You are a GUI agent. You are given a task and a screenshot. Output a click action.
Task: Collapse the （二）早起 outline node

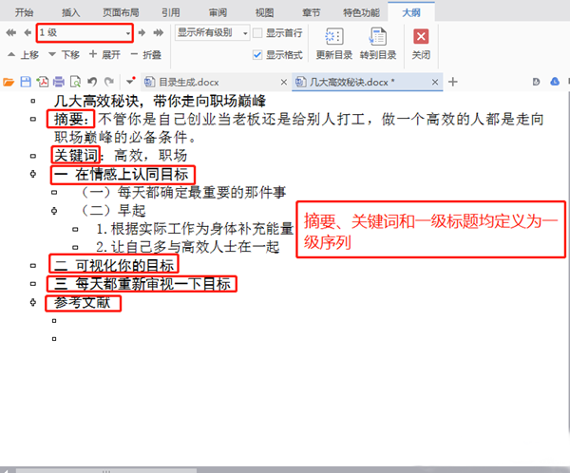(54, 211)
